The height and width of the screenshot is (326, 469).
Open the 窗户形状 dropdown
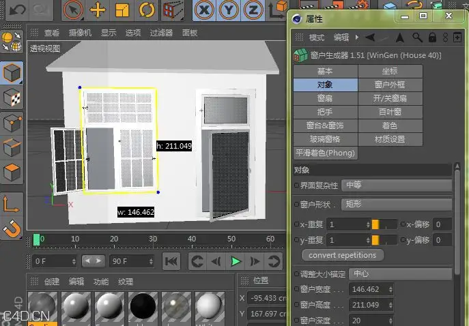397,205
